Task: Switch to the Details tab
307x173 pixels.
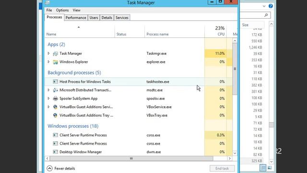Action: pos(106,18)
